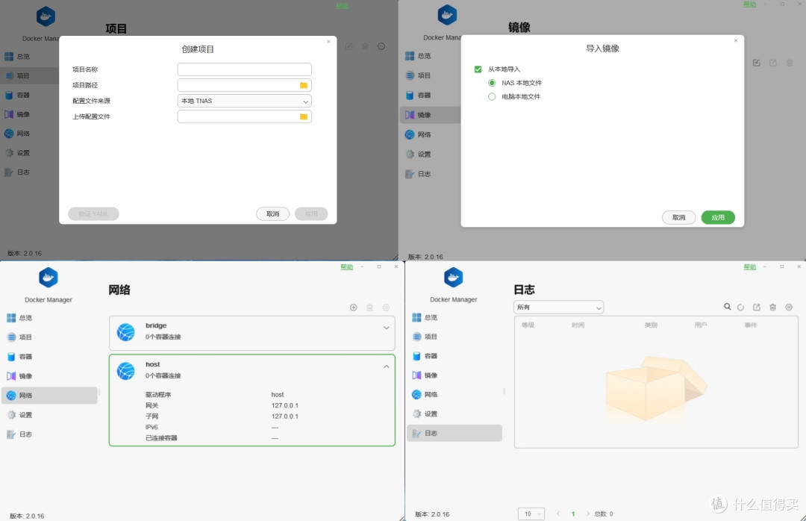The width and height of the screenshot is (806, 521).
Task: Click the 驱动程序 row label in host card
Action: [x=157, y=394]
